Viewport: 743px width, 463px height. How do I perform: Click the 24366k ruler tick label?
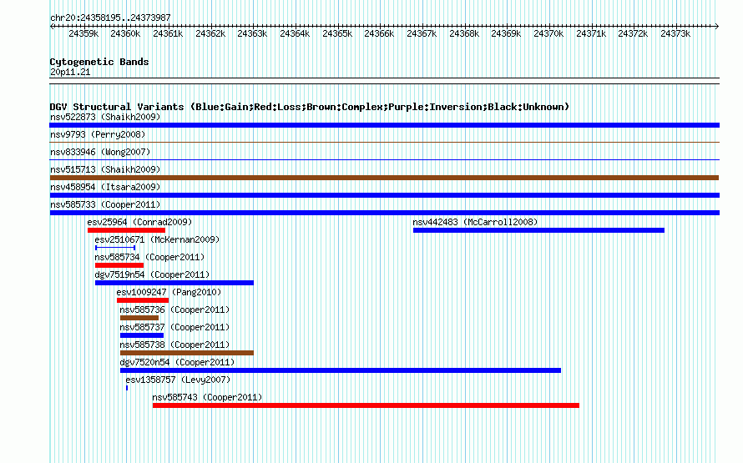click(380, 33)
